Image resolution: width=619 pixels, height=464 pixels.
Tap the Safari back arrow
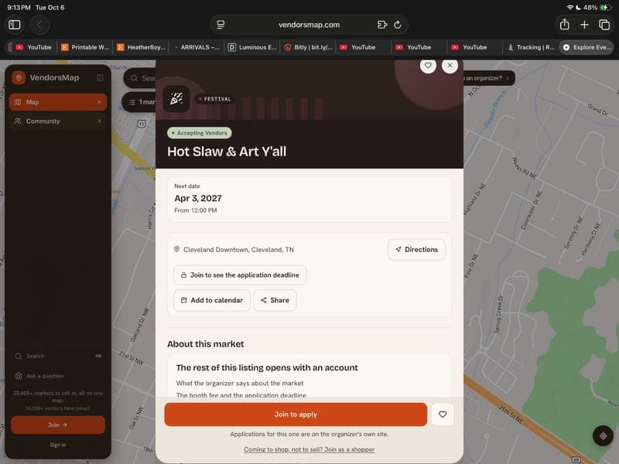40,25
